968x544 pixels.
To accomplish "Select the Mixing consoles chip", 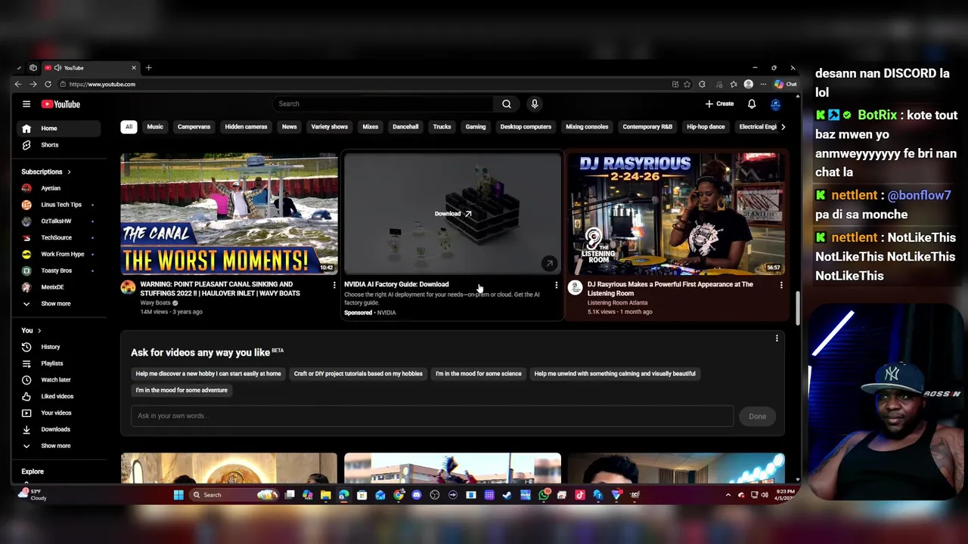I will (587, 127).
